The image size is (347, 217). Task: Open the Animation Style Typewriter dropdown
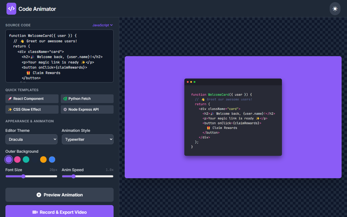tap(88, 139)
